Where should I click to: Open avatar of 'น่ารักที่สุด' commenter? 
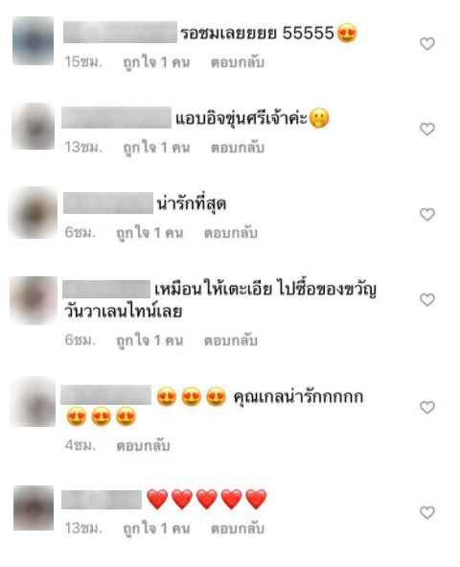point(33,213)
